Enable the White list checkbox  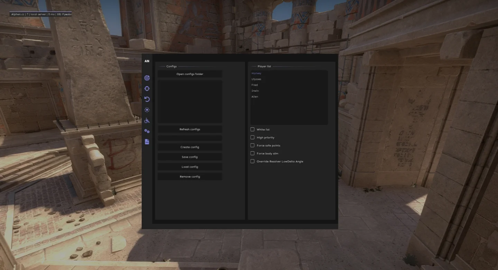(x=252, y=129)
